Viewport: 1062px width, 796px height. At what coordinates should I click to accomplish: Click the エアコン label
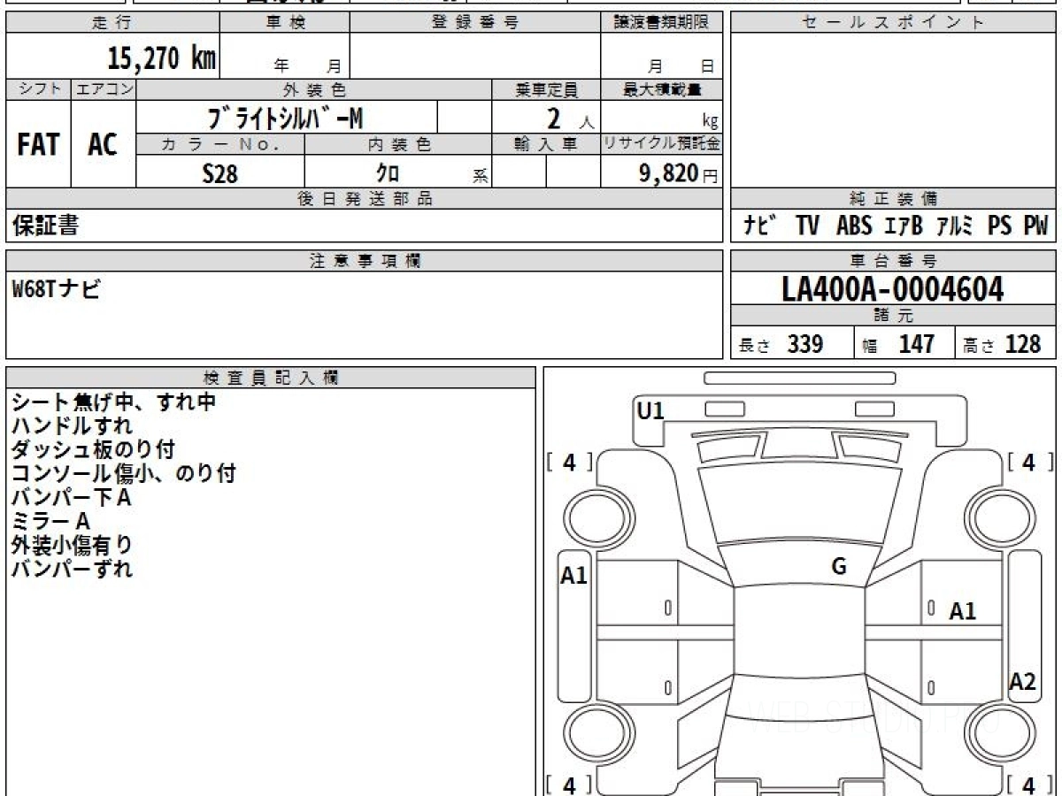pos(104,89)
